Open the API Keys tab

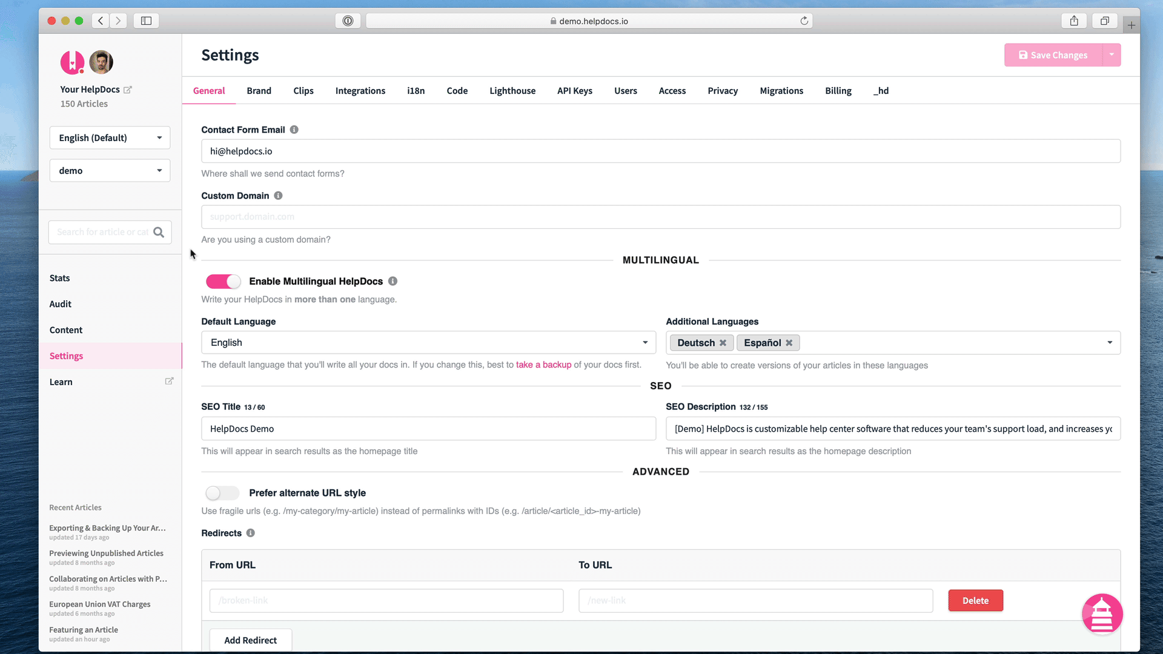[x=575, y=91]
